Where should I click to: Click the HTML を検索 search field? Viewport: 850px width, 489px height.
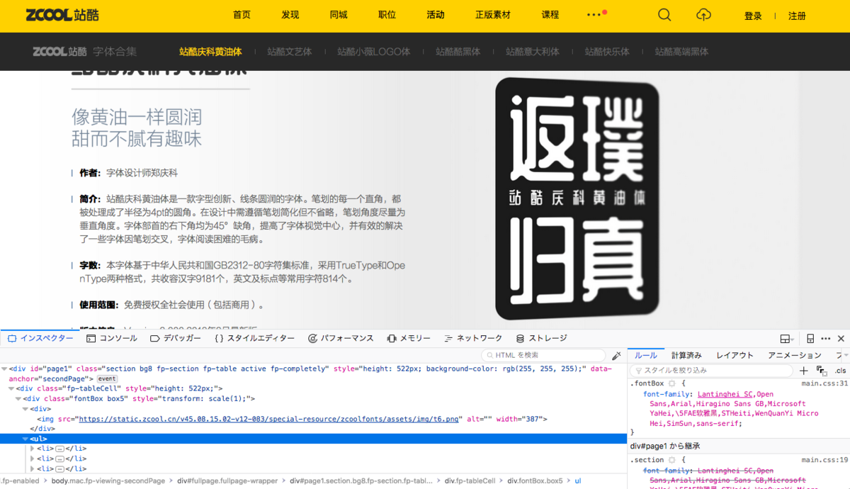point(545,355)
